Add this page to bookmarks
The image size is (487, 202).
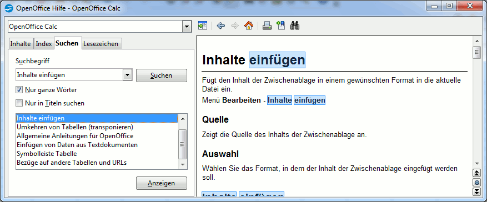[280, 26]
